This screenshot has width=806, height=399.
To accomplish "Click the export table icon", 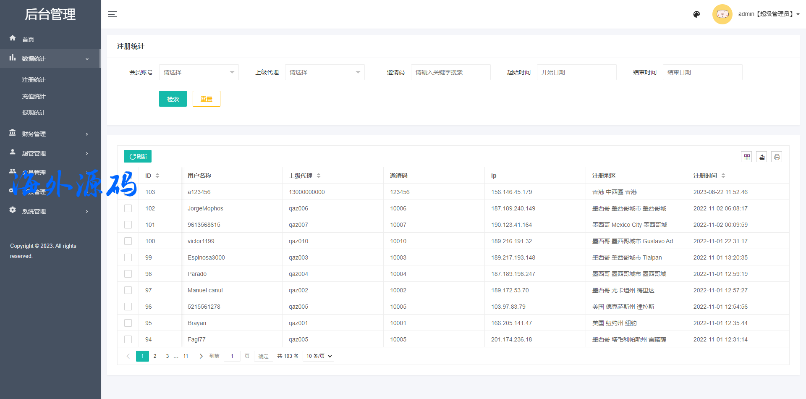I will [762, 157].
